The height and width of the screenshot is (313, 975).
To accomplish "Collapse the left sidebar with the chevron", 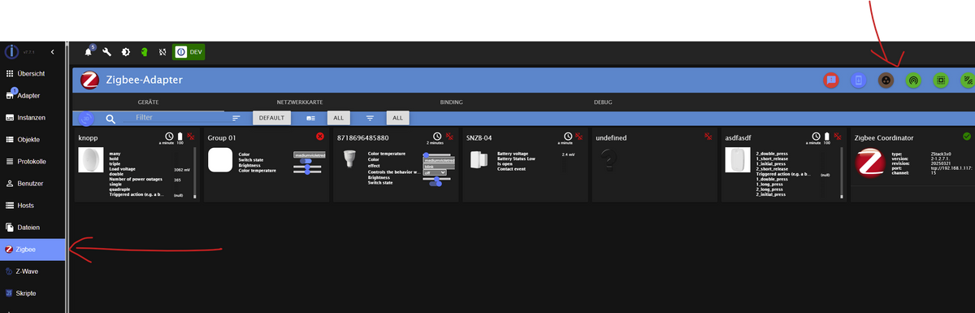I will click(52, 52).
